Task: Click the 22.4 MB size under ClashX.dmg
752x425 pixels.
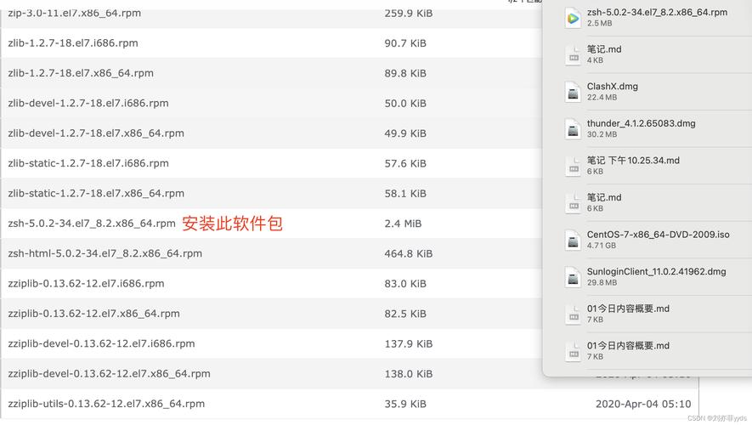Action: [x=602, y=97]
